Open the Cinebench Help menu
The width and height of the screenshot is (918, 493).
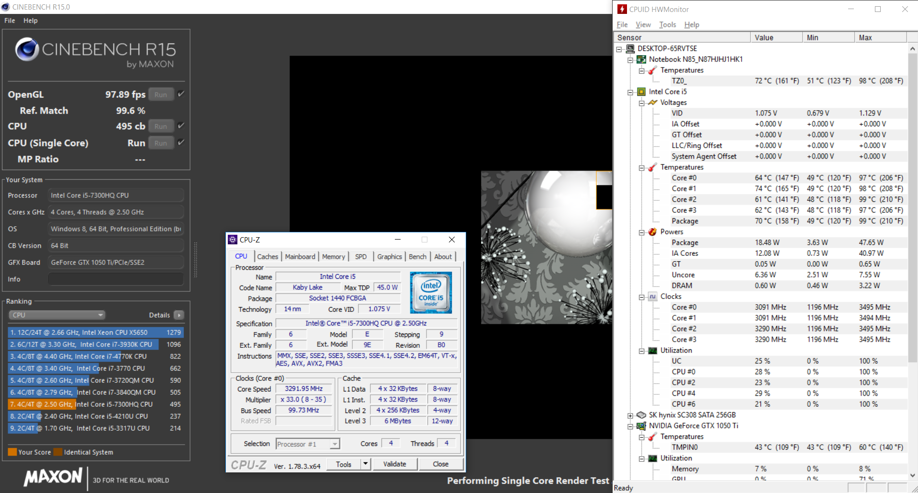point(31,21)
